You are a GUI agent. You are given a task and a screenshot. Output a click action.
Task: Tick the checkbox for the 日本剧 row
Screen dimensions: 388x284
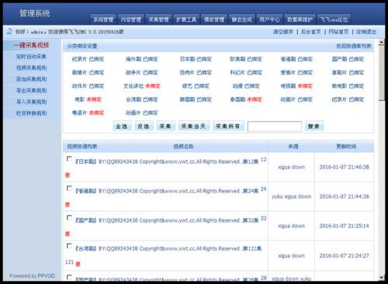click(69, 158)
